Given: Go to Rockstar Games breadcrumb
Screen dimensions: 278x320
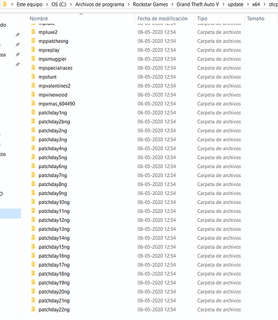Looking at the screenshot, I should pyautogui.click(x=151, y=4).
